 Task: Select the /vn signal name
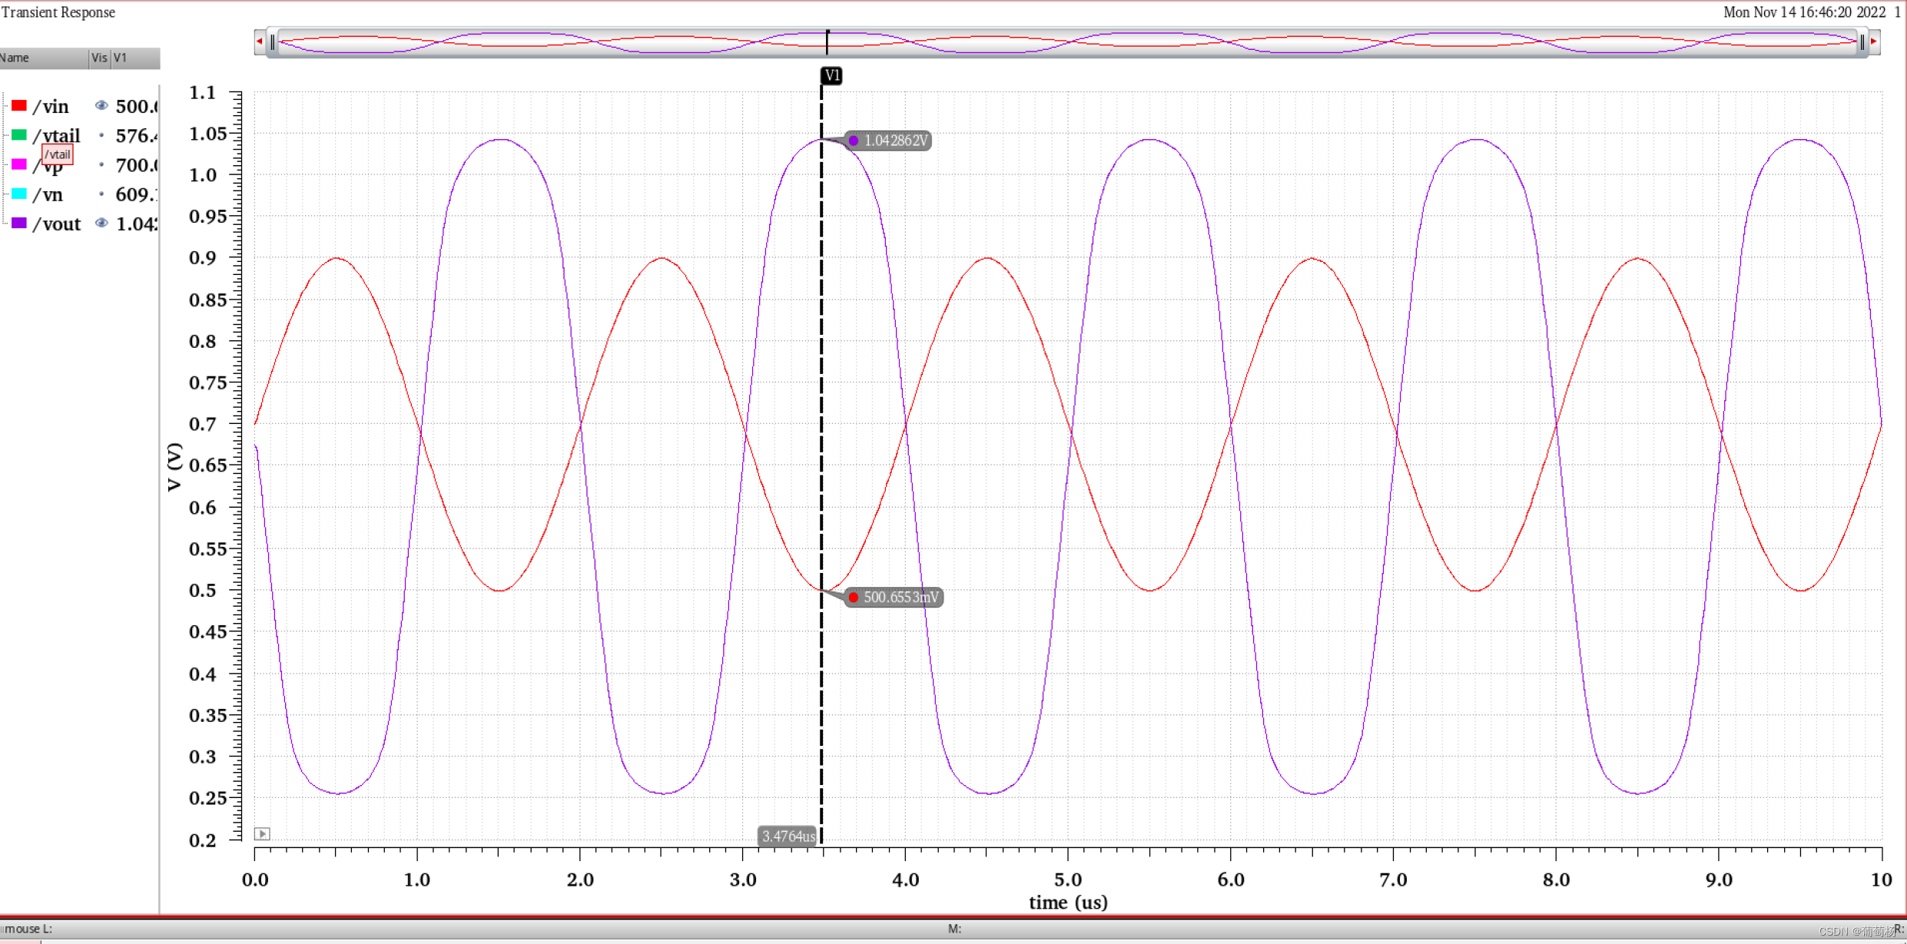(x=48, y=195)
